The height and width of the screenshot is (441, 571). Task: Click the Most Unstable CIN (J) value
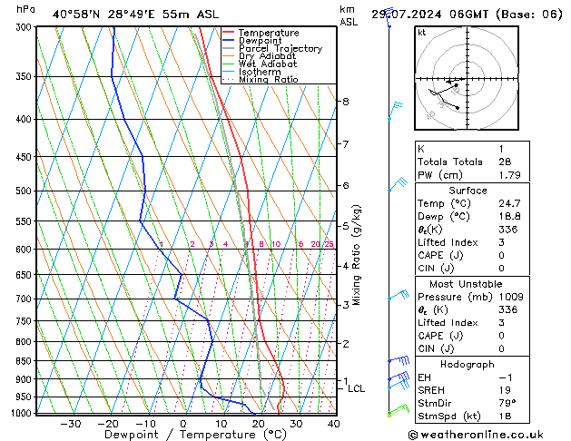coord(501,348)
